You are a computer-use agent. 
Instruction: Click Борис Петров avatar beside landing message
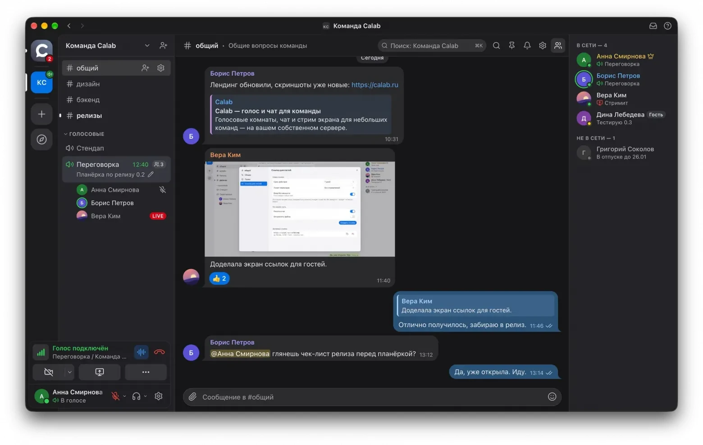click(x=191, y=136)
